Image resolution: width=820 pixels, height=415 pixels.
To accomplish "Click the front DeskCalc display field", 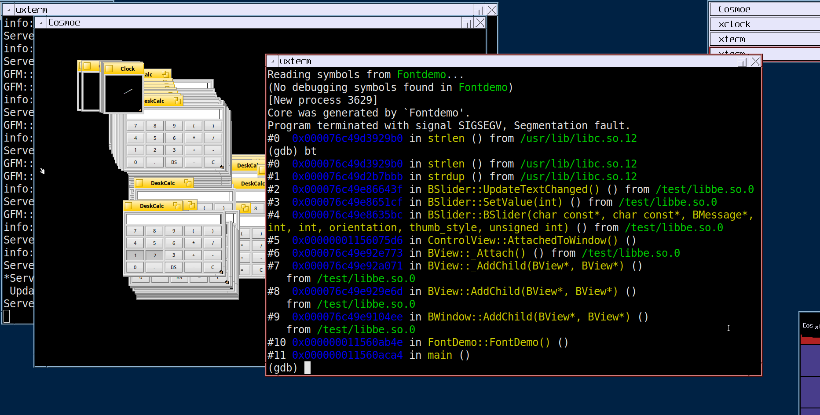I will 173,219.
